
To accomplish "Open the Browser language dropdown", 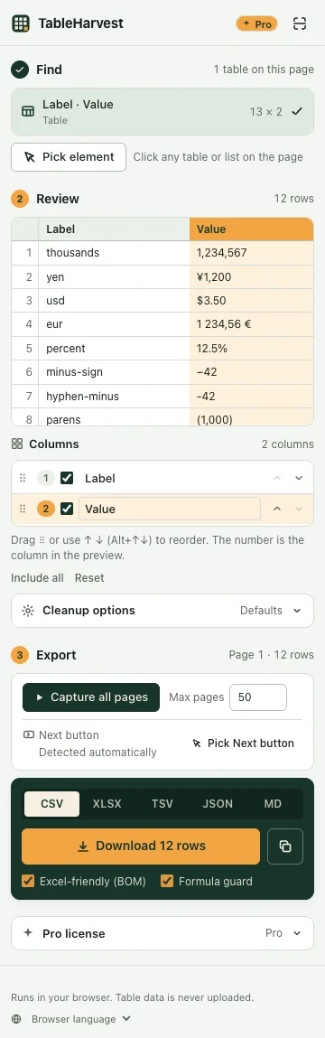I will [x=71, y=1019].
